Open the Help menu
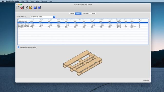Screen dimensions: 164x92 click(50, 1)
